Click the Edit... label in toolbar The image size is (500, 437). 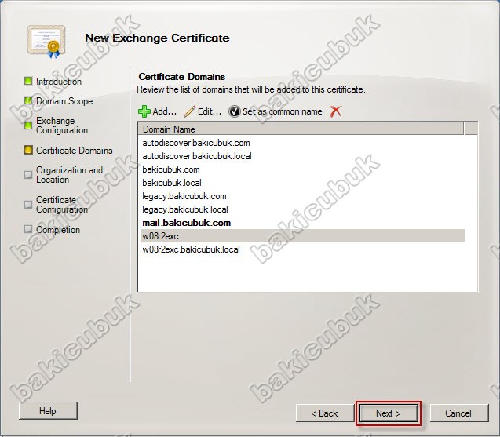[210, 111]
